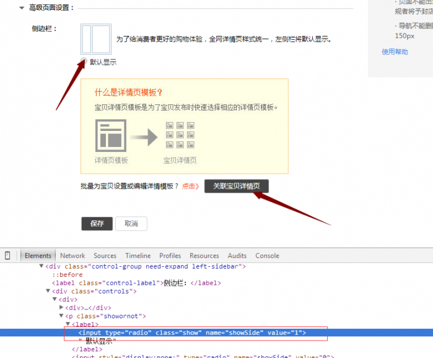Click the item detail pages grid icon

click(180, 135)
